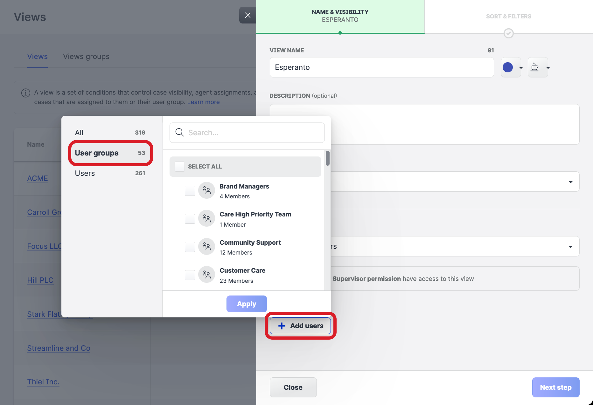Screen dimensions: 593x405
Task: Close the panel with the X icon
Action: pyautogui.click(x=248, y=15)
